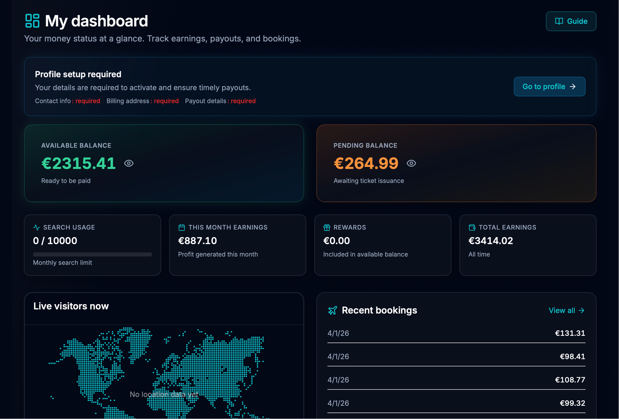Click the Awaiting ticket issuance label
This screenshot has width=619, height=419.
pos(369,181)
